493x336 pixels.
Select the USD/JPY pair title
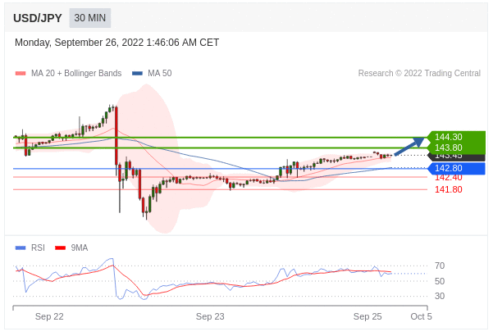[x=38, y=18]
